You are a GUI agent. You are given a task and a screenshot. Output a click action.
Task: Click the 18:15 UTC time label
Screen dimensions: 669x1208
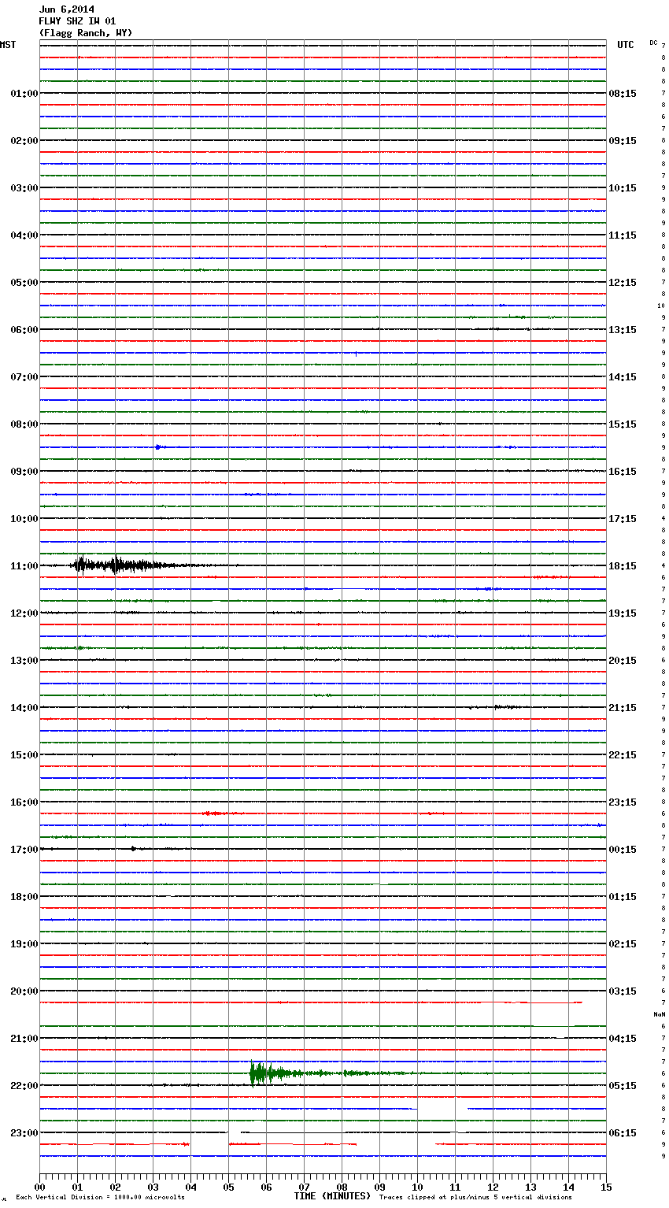tap(623, 566)
